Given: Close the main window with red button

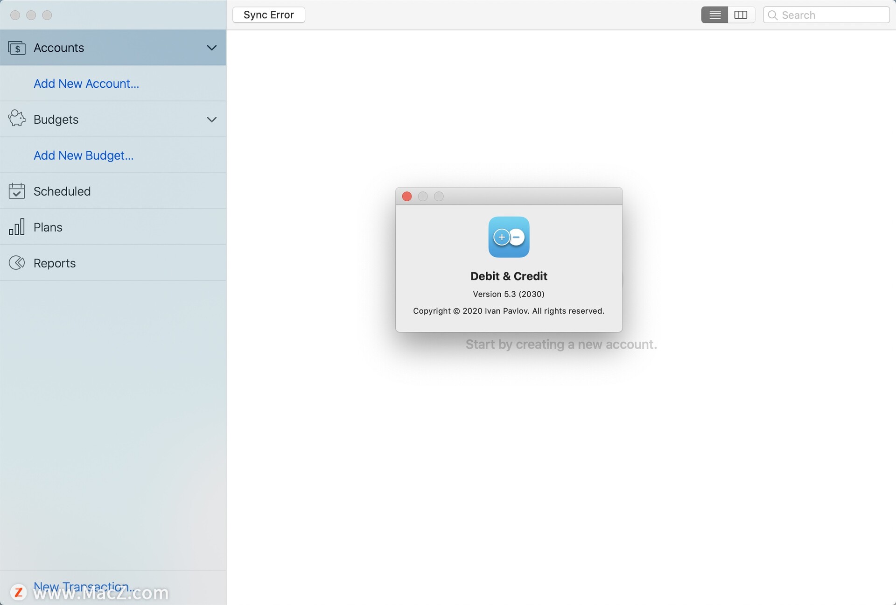Looking at the screenshot, I should tap(15, 15).
